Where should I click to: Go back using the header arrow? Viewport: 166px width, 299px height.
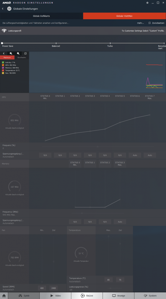pyautogui.click(x=3, y=9)
